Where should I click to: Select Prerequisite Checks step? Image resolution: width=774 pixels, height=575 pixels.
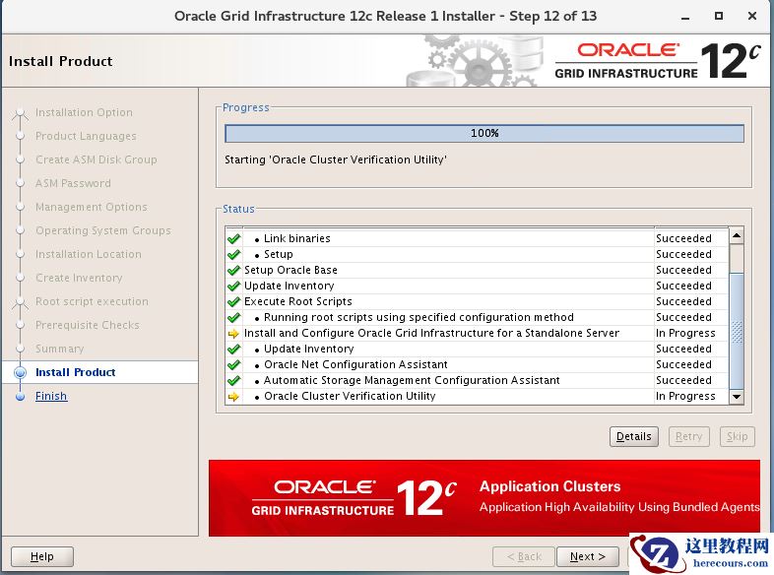[88, 325]
